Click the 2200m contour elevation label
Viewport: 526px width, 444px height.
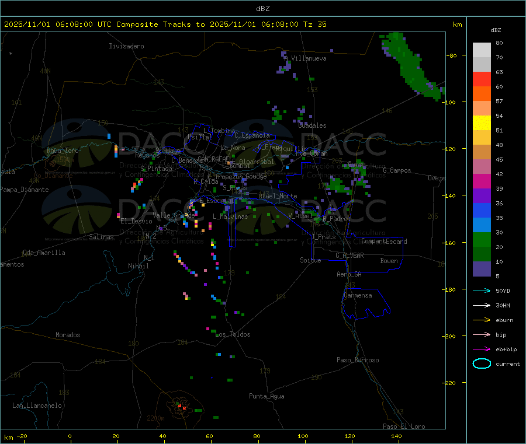(x=155, y=418)
